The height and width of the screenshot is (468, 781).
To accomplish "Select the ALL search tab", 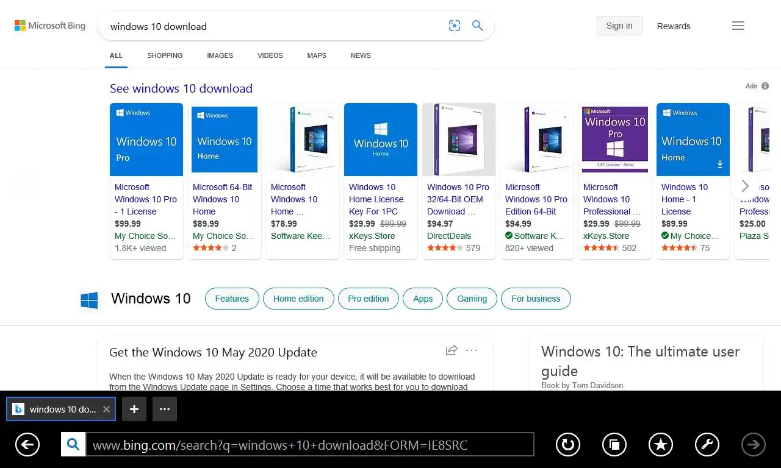I will coord(116,55).
